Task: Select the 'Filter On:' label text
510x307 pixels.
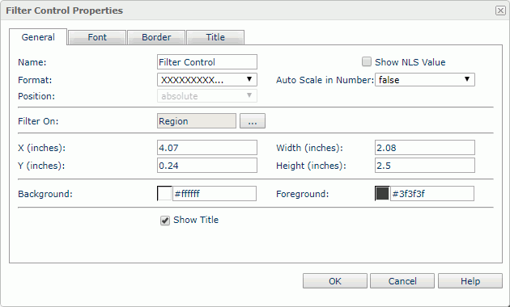Action: pos(38,121)
